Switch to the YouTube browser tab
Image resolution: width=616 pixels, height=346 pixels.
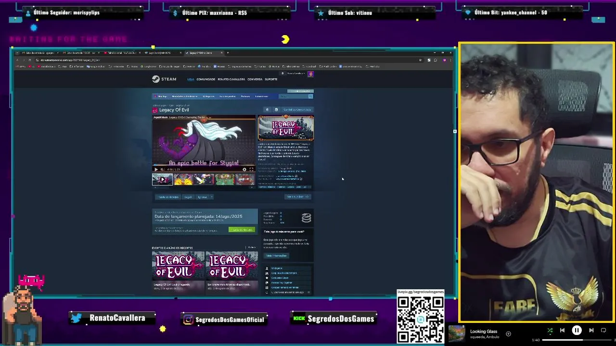[122, 53]
